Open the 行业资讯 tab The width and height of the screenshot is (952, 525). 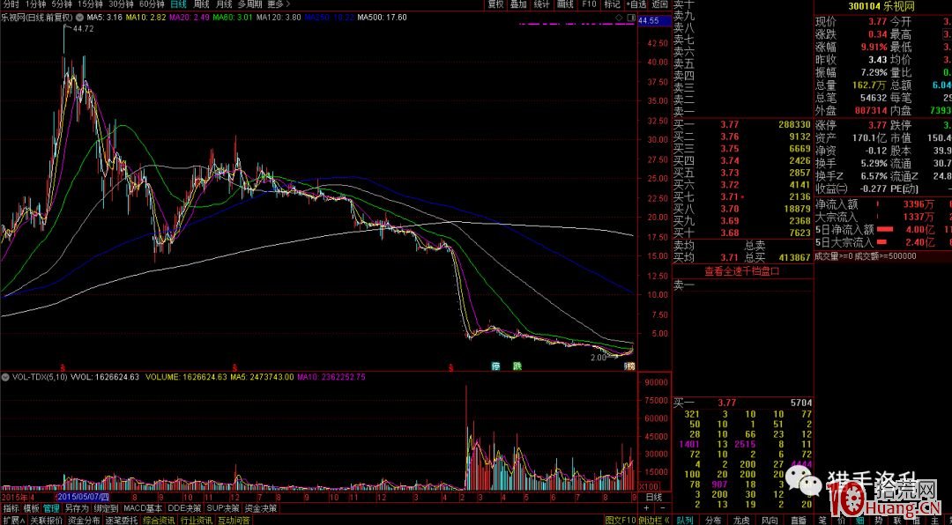click(197, 520)
